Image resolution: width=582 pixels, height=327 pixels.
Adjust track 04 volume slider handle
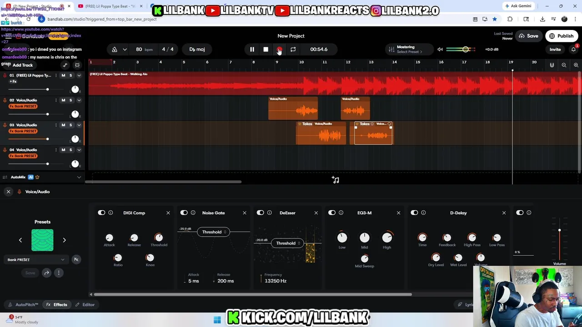click(47, 163)
